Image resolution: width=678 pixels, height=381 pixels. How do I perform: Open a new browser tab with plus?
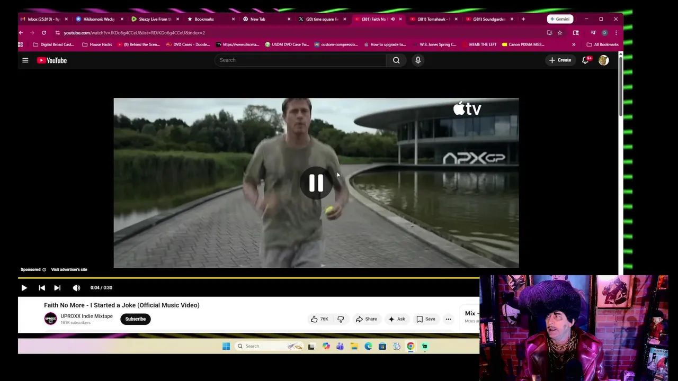pyautogui.click(x=523, y=19)
